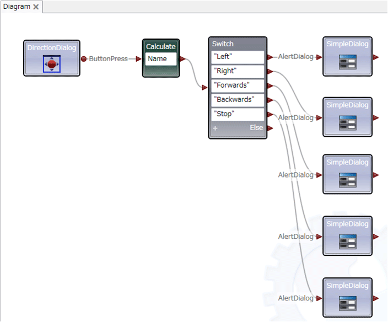Click the "Stop" case output arrow
The width and height of the screenshot is (388, 322).
pos(270,115)
